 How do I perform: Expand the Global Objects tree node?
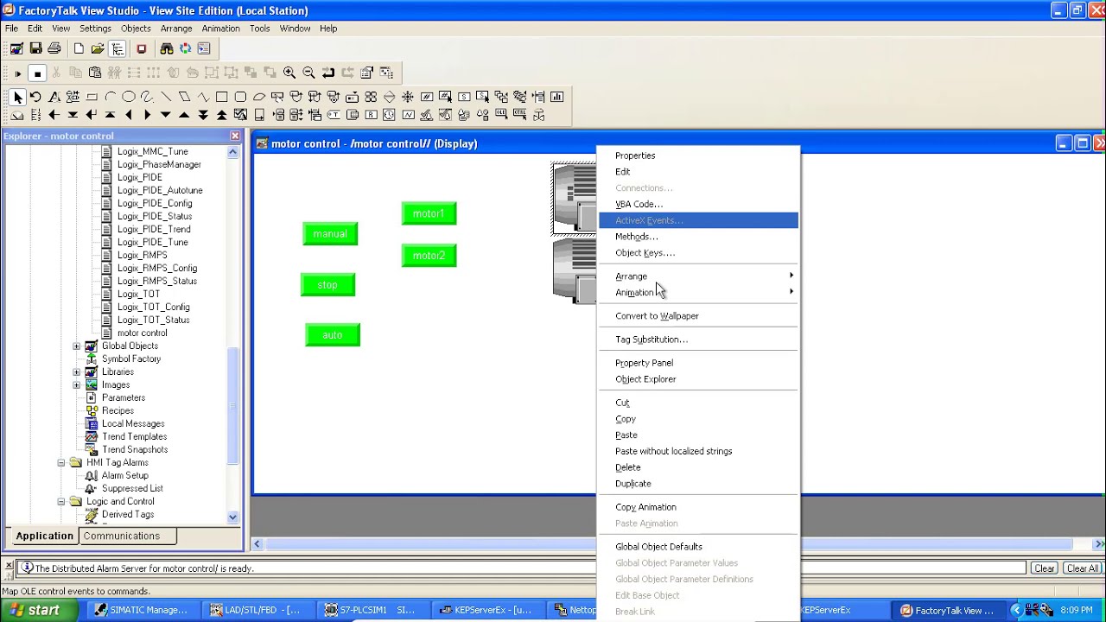[x=76, y=346]
